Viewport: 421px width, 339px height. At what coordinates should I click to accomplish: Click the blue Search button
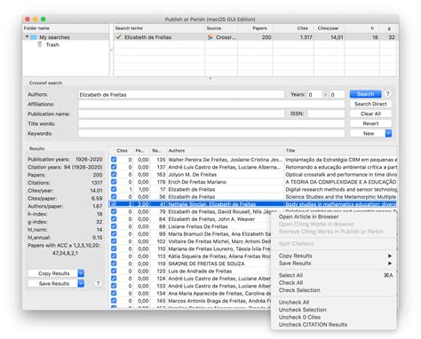365,94
